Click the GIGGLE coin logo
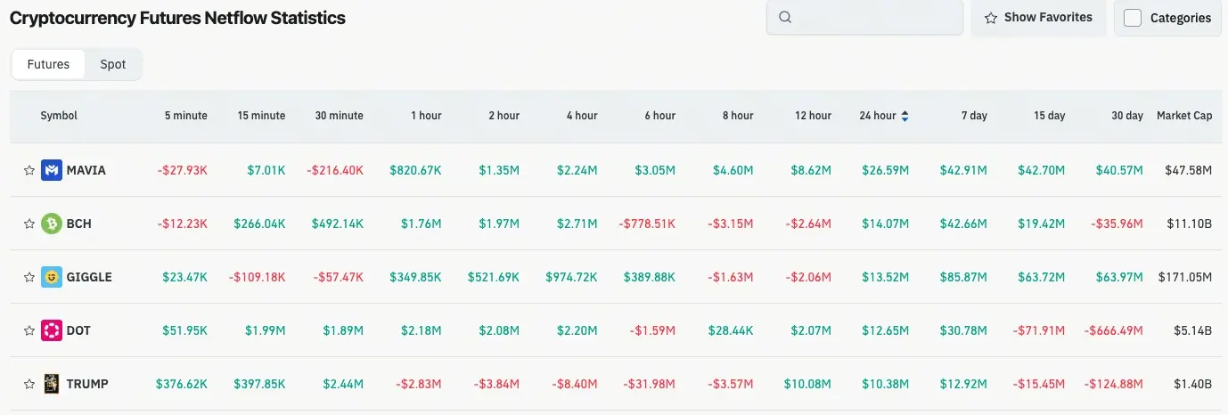The height and width of the screenshot is (415, 1228). pos(52,277)
